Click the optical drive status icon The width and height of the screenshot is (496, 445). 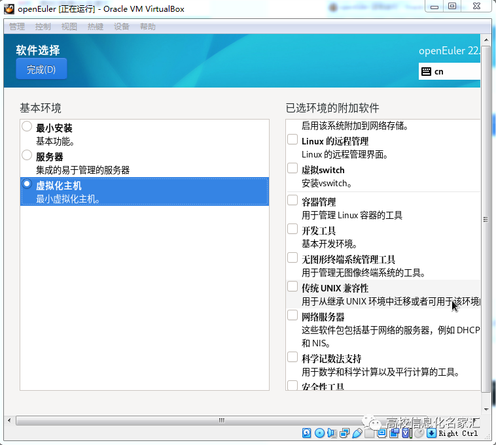pos(319,433)
